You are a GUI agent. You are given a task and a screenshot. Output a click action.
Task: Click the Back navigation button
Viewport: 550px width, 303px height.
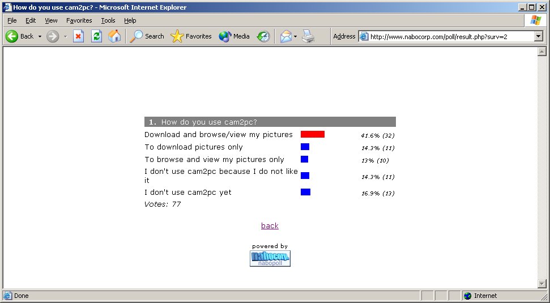(x=20, y=36)
